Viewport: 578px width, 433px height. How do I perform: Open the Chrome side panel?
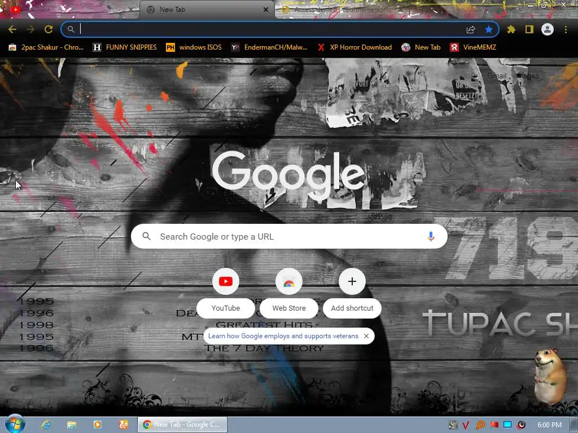[x=529, y=29]
